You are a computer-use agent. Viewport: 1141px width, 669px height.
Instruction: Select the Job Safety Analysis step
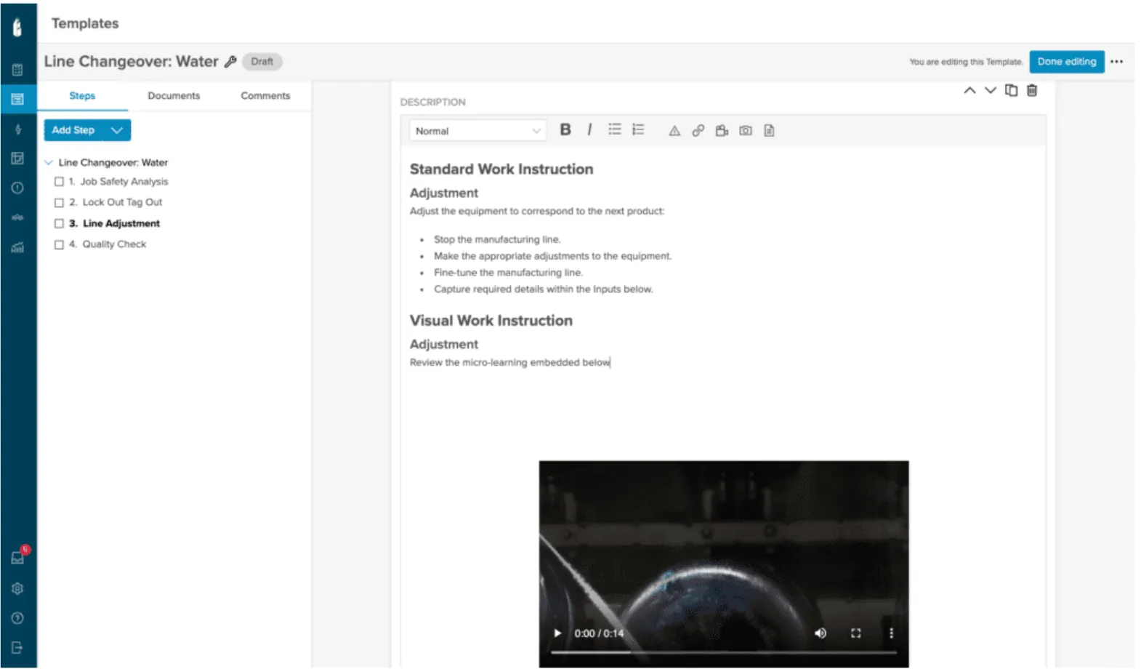(124, 182)
